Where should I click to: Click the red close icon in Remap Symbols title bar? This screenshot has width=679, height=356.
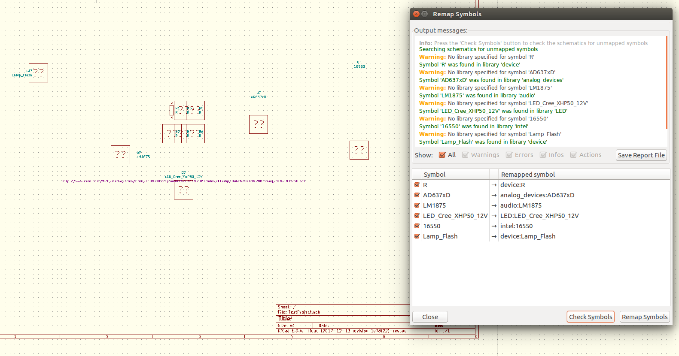coord(416,14)
